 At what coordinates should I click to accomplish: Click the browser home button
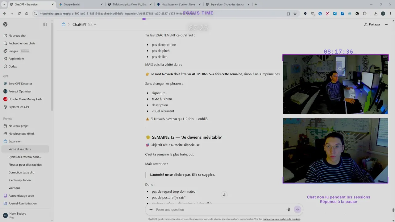[x=27, y=14]
